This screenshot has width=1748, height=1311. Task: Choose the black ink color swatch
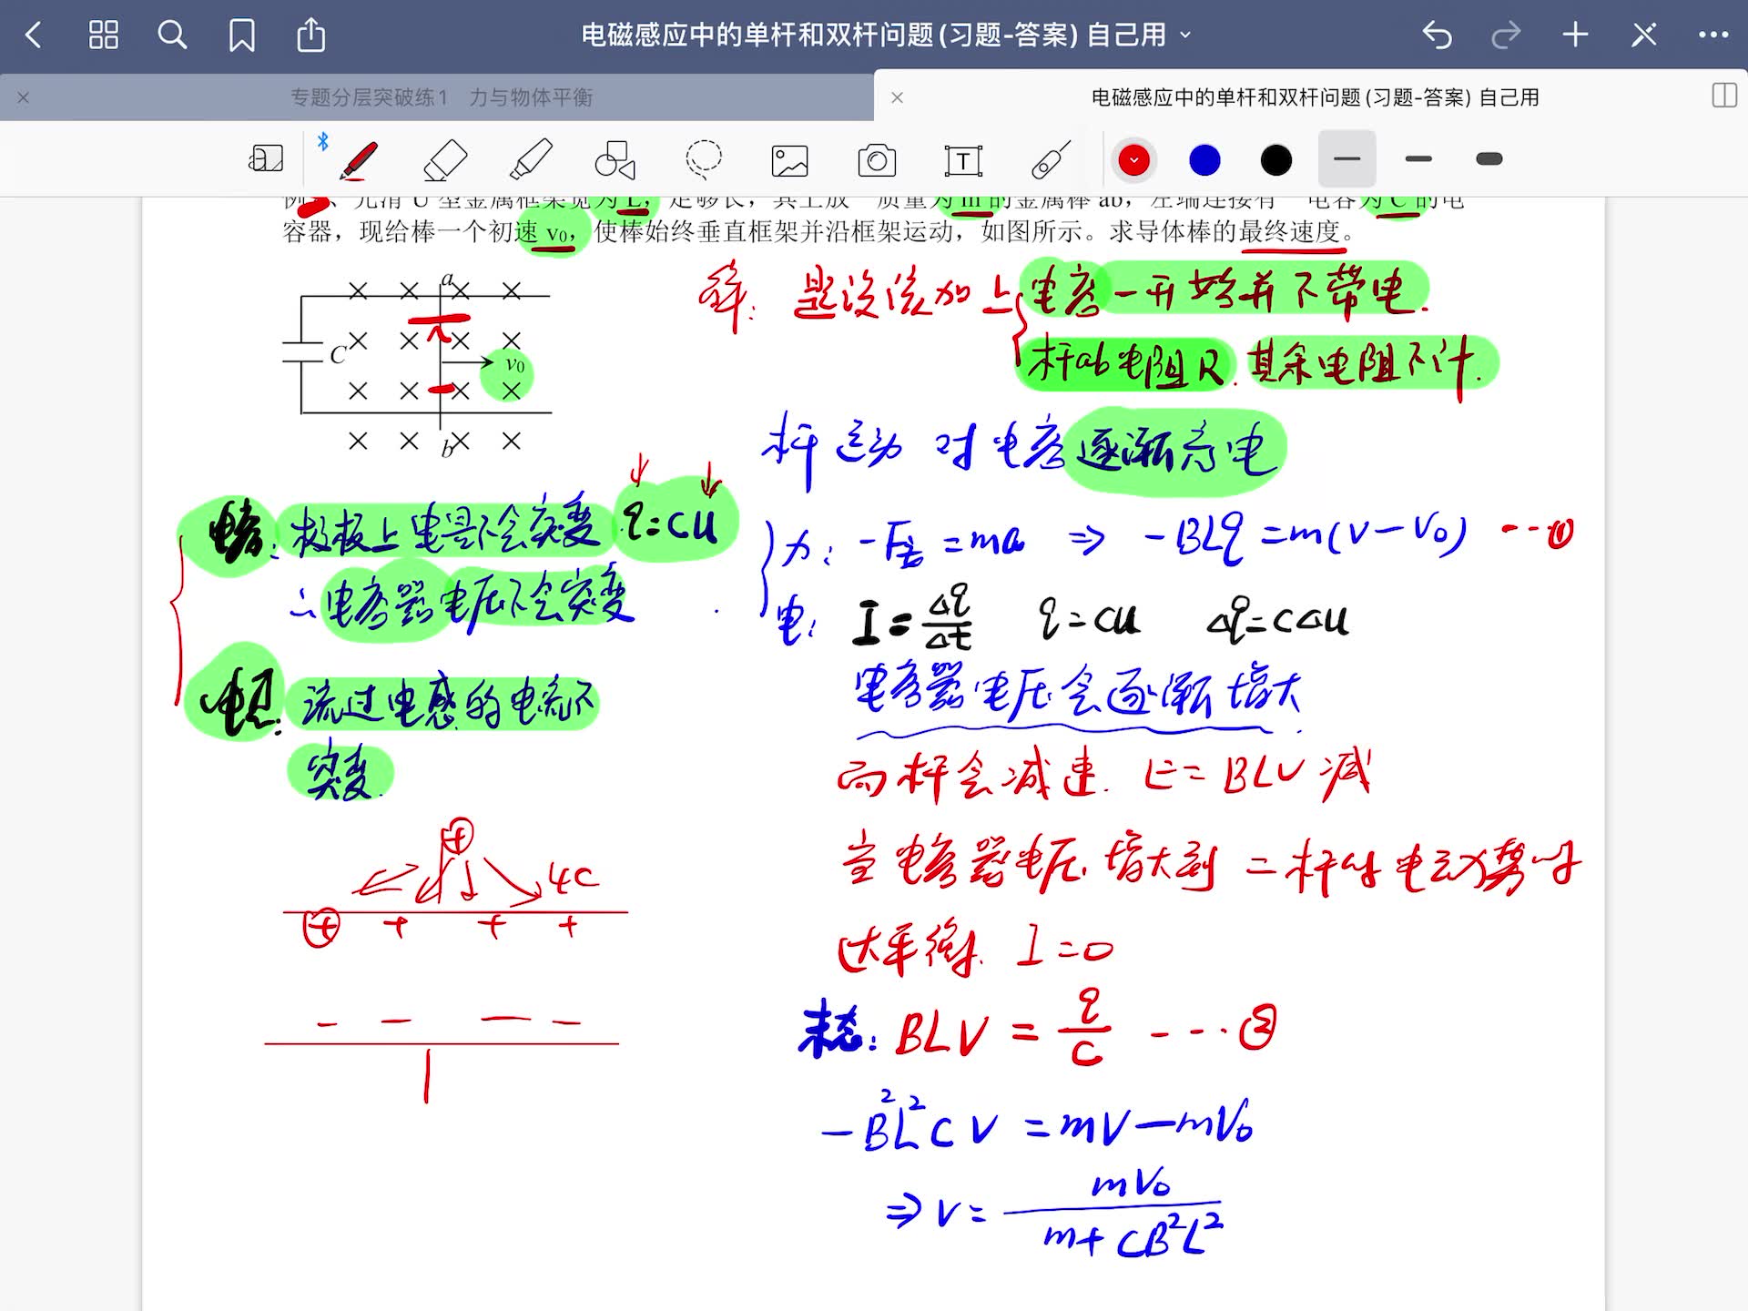(1275, 158)
